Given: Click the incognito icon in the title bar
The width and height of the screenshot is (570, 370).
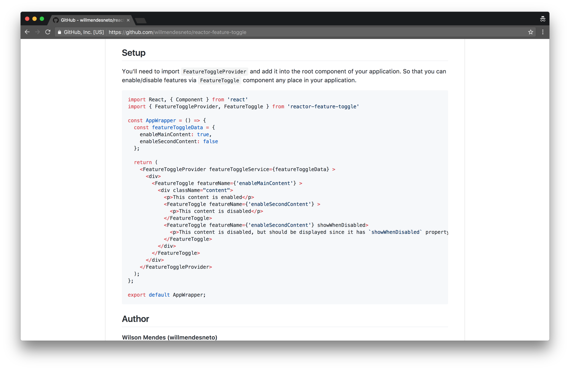Looking at the screenshot, I should [x=543, y=19].
